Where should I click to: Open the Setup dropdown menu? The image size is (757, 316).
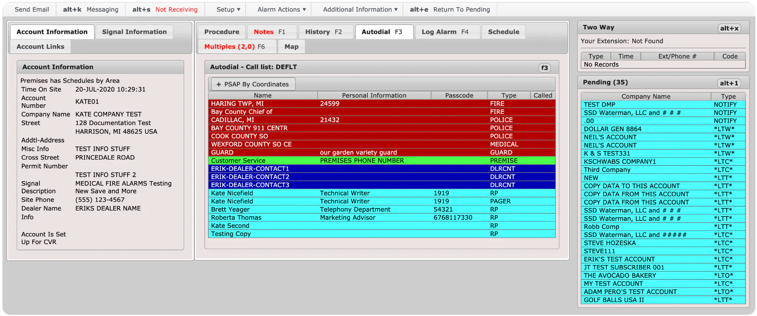(x=228, y=10)
